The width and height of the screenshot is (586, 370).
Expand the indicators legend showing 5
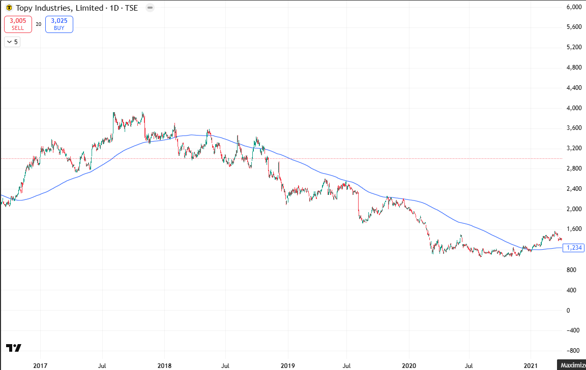coord(12,42)
